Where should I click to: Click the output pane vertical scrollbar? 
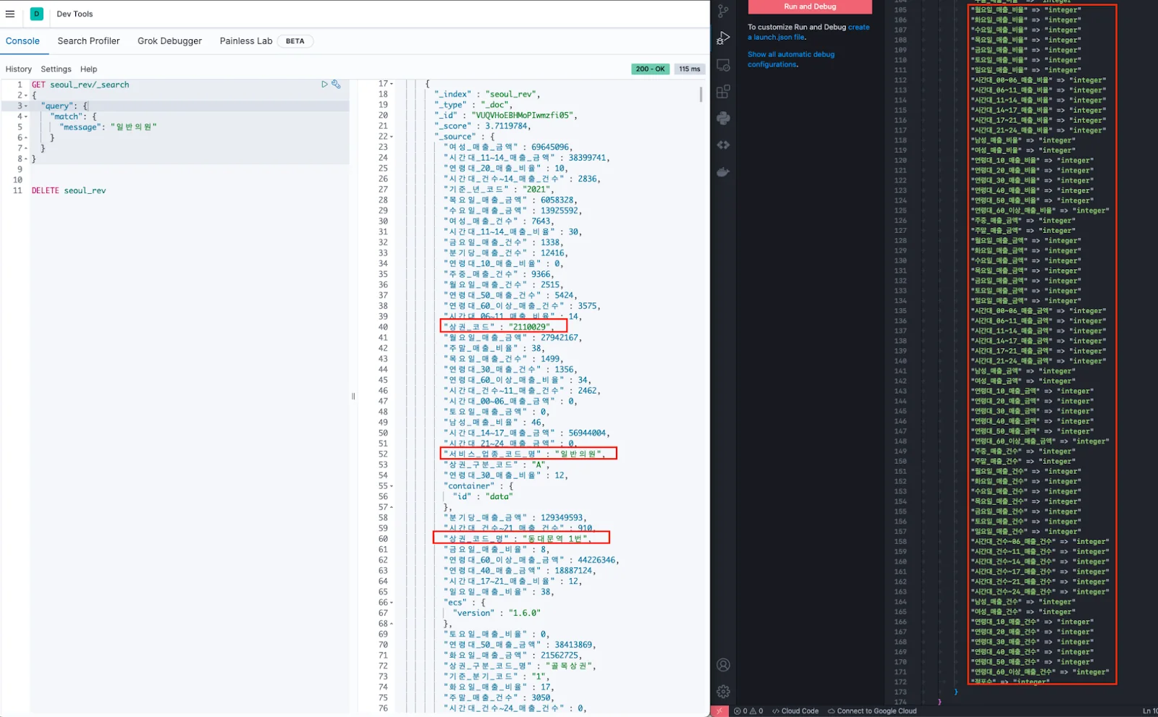tap(701, 95)
